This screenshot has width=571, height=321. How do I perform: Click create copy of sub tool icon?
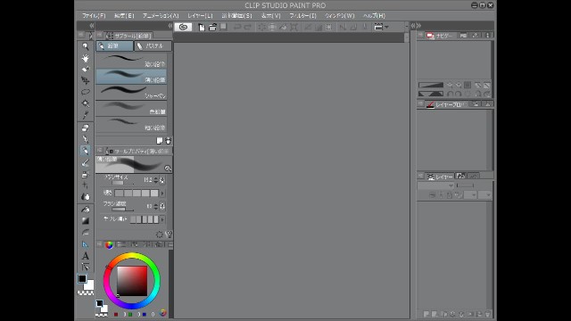pos(160,141)
